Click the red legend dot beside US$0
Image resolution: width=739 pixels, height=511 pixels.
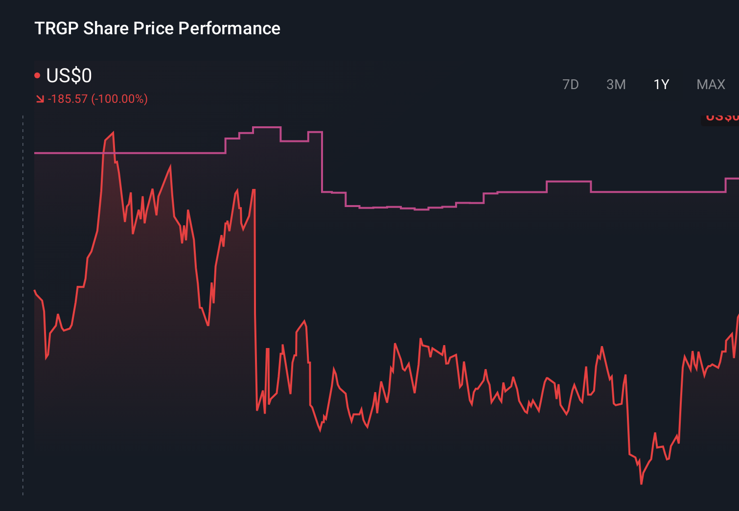click(x=37, y=74)
